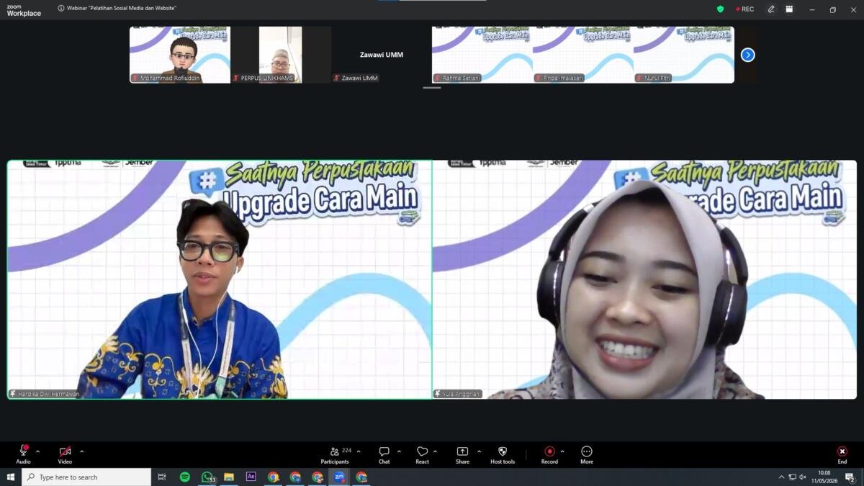End the meeting with End button

click(842, 454)
